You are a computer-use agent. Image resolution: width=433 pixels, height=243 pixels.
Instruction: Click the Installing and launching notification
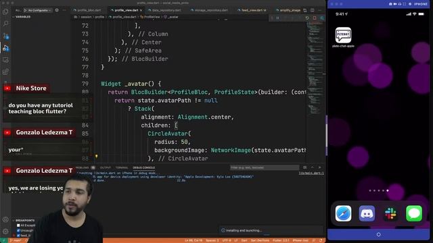pos(271,230)
